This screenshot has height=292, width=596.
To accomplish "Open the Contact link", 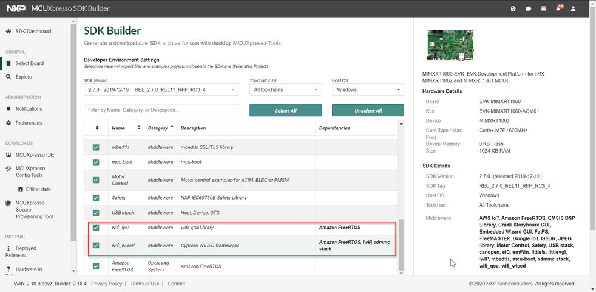I will coord(177,284).
